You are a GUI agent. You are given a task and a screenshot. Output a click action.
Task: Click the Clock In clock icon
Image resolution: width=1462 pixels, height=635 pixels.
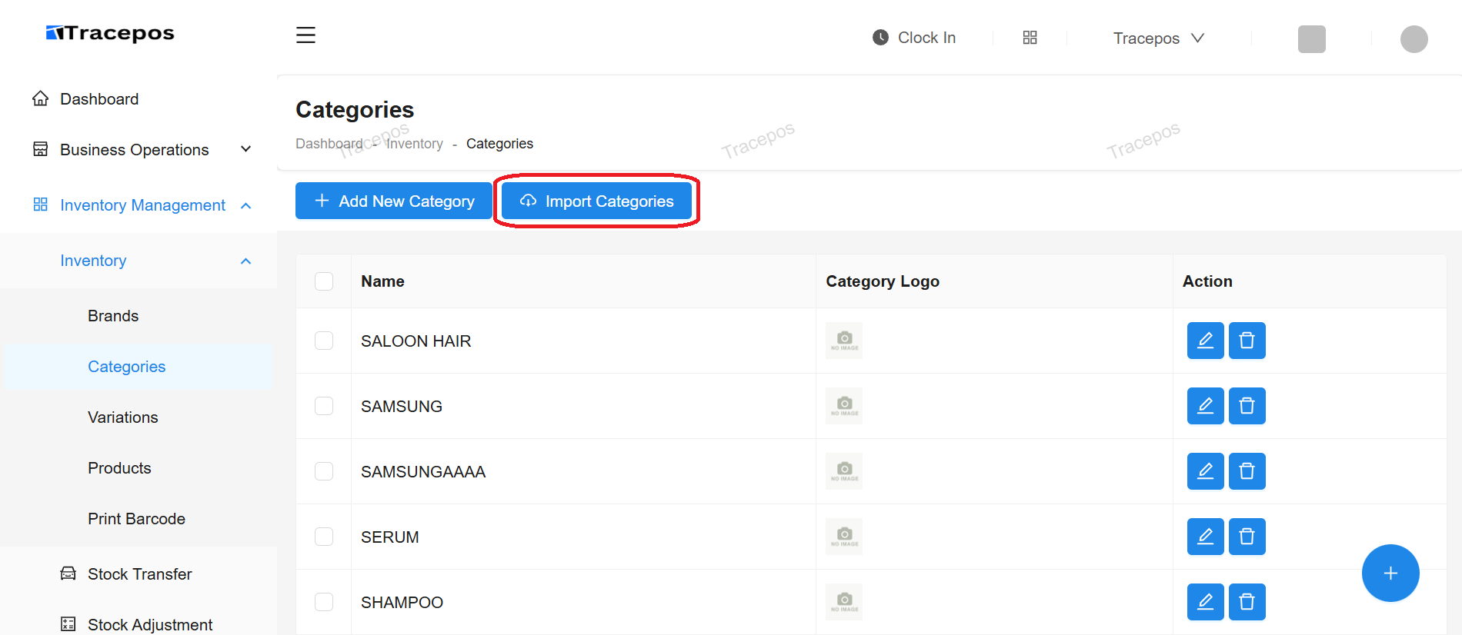click(x=880, y=38)
